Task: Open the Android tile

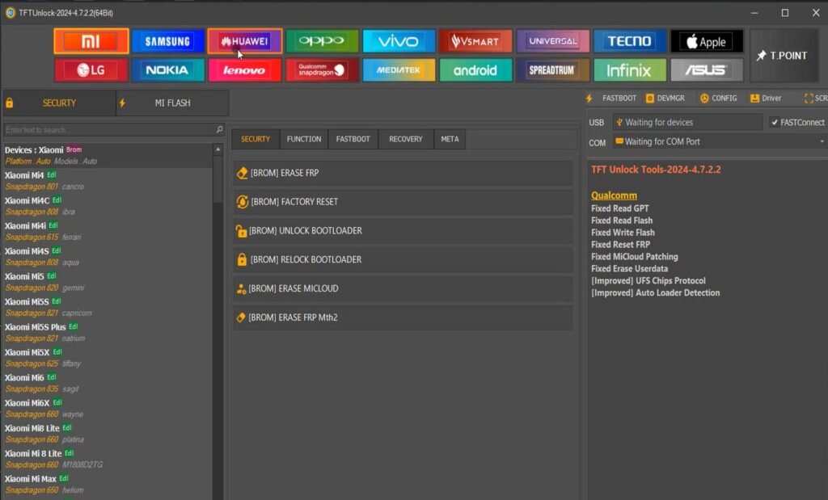Action: (x=475, y=70)
